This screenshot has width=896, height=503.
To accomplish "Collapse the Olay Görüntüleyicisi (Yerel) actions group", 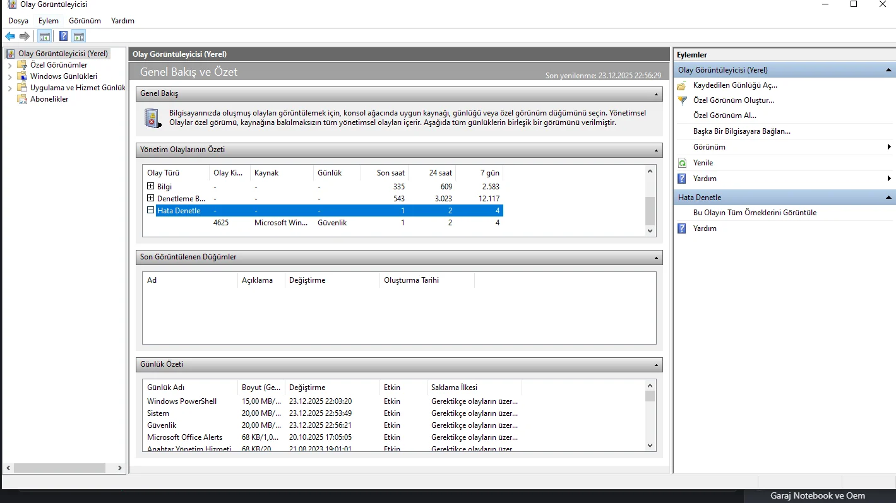I will (888, 70).
